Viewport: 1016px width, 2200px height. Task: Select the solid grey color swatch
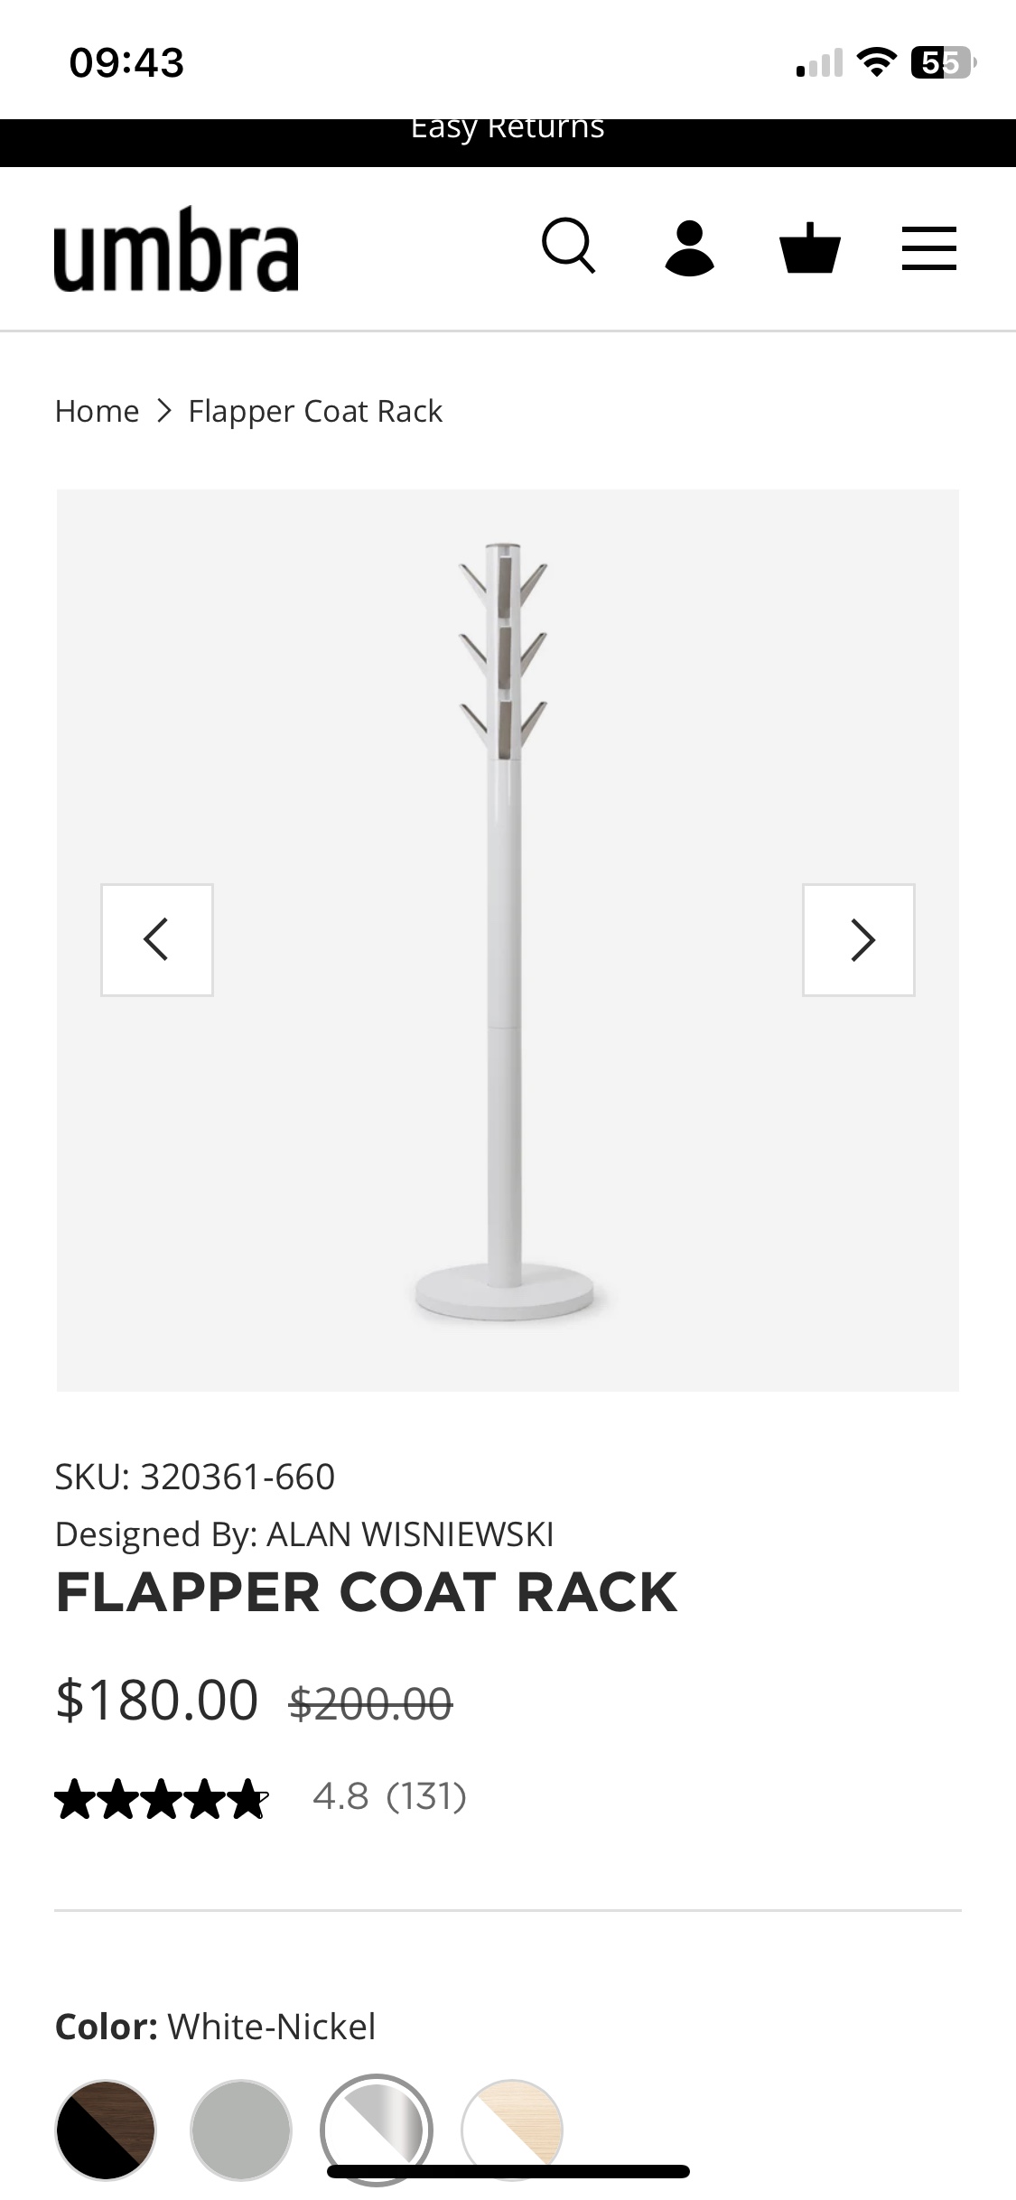tap(241, 2130)
